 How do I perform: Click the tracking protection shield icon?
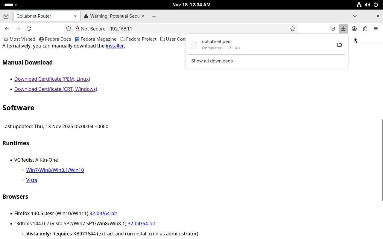69,29
